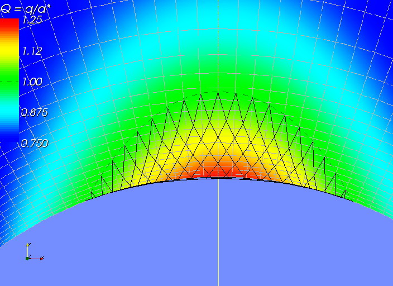Click the 0.750 color legend label
Screen dimensions: 393x286
click(x=34, y=143)
